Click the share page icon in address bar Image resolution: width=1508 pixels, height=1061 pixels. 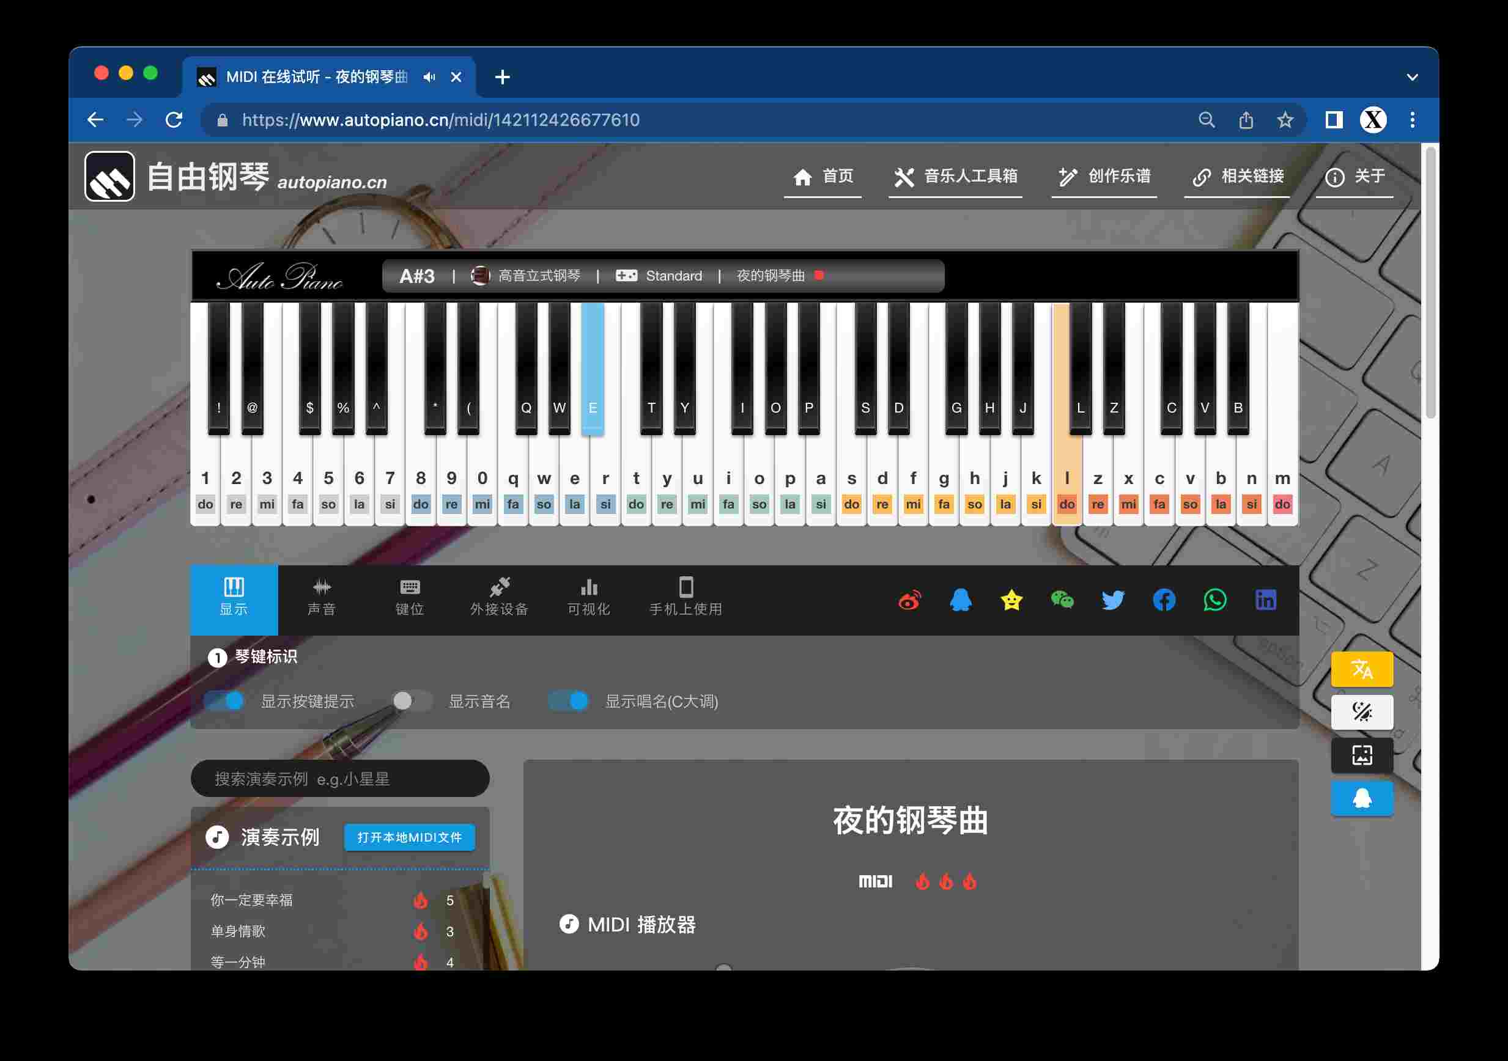point(1246,120)
